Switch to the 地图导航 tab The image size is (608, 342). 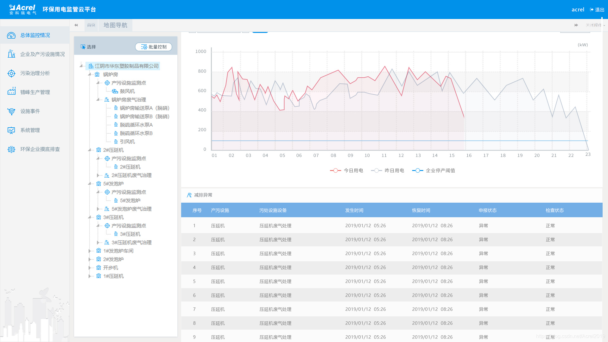[x=115, y=25]
